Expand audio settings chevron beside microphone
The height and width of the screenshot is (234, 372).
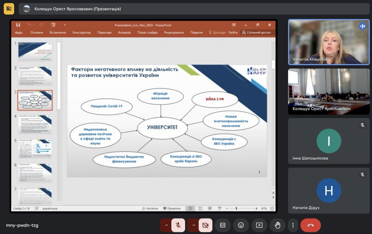[166, 225]
